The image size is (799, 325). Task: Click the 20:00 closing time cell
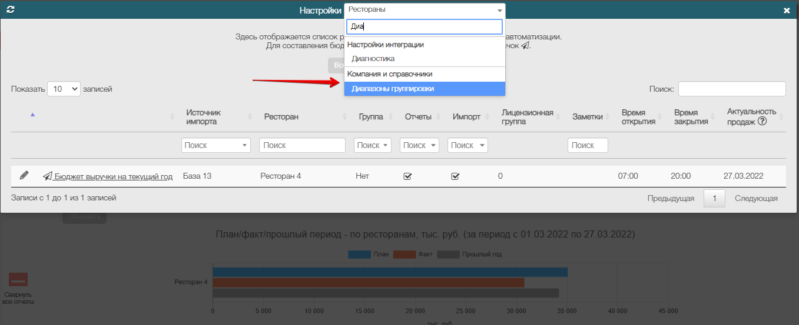coord(681,176)
